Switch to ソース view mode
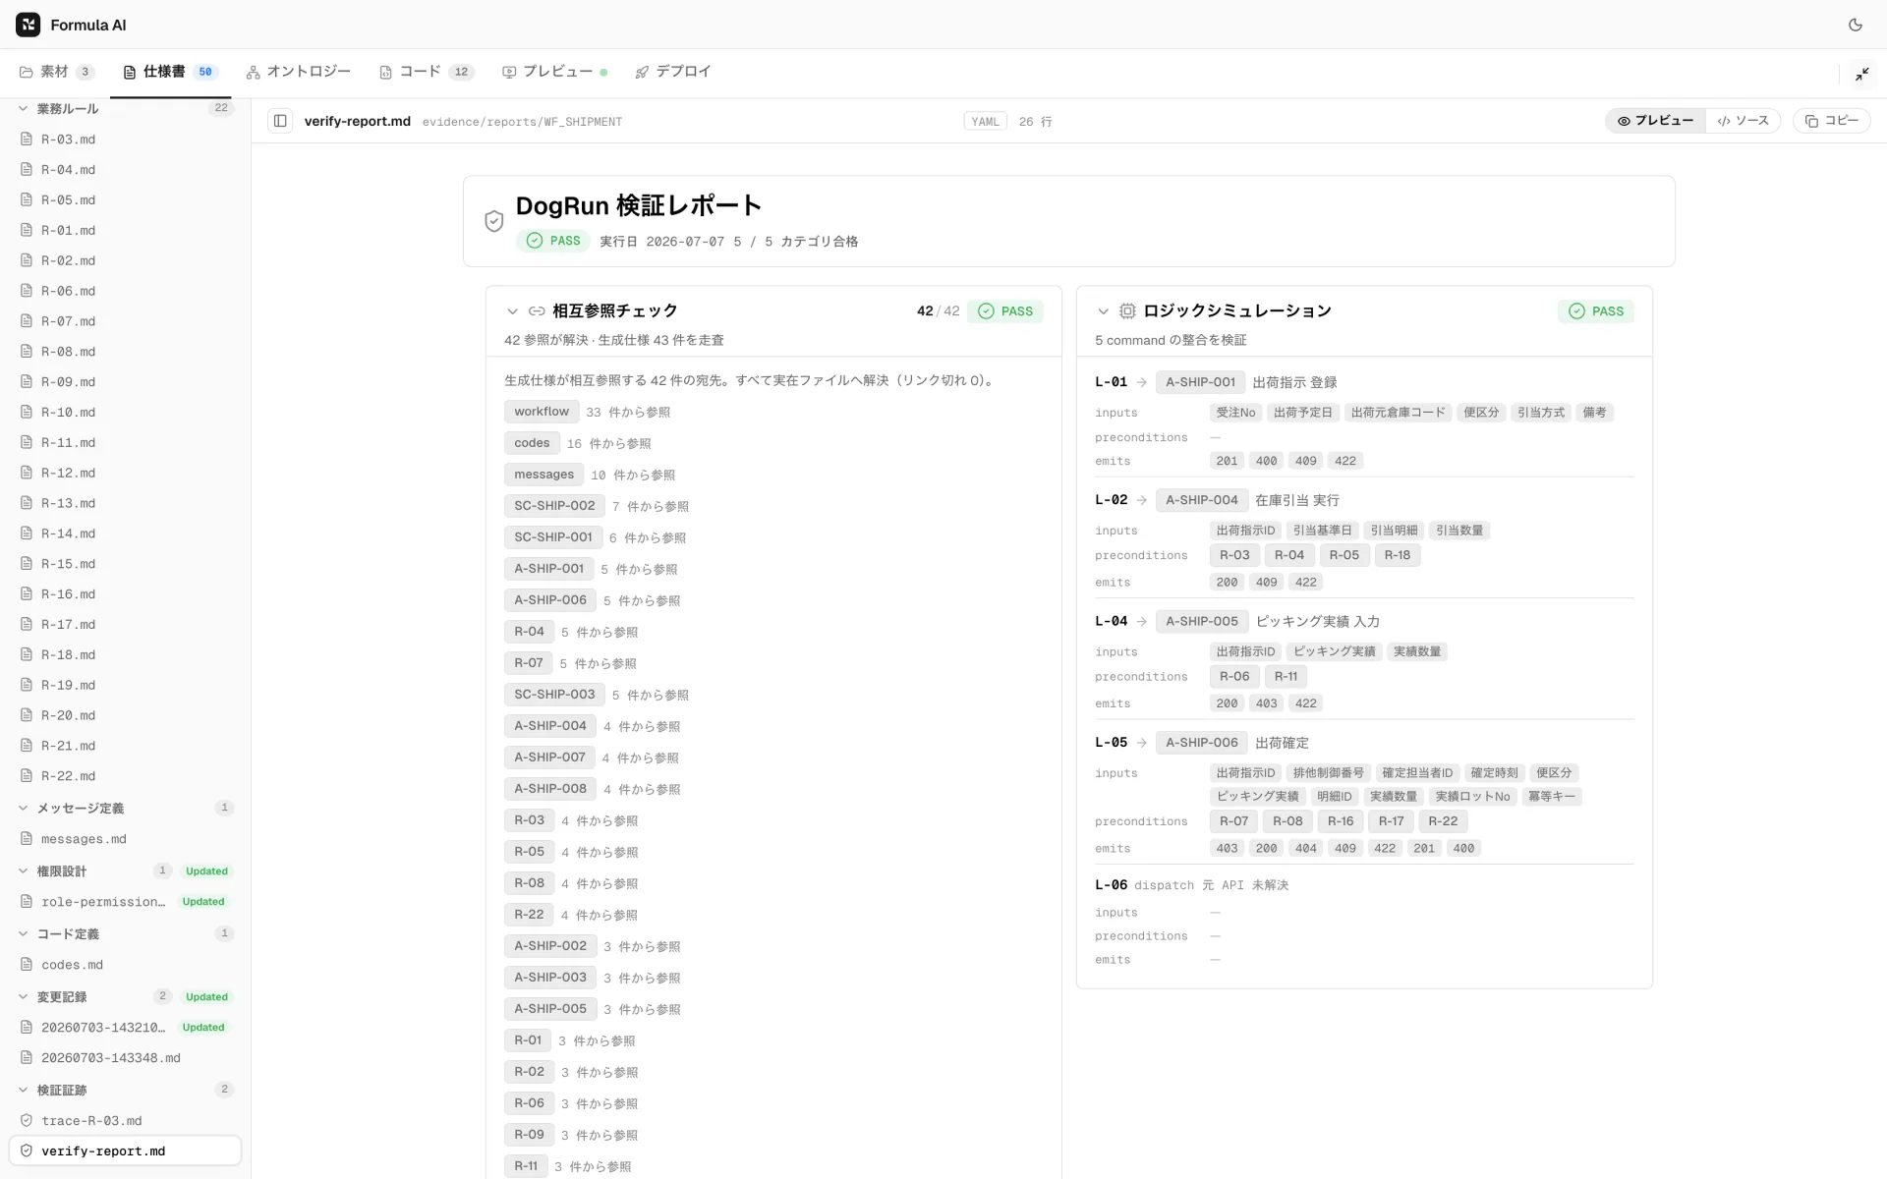Image resolution: width=1887 pixels, height=1179 pixels. 1743,121
